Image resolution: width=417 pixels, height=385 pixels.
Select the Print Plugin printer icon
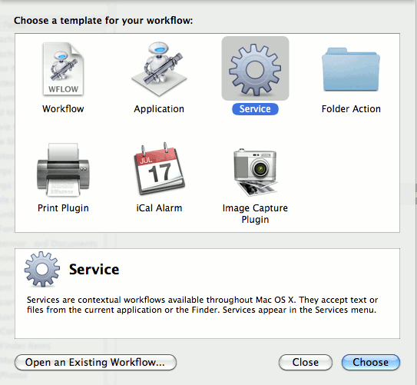63,170
